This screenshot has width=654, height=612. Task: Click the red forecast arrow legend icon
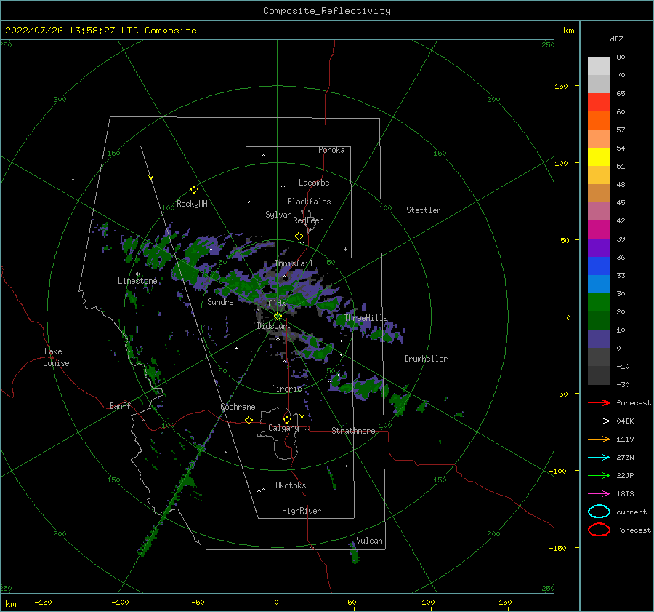tap(599, 402)
